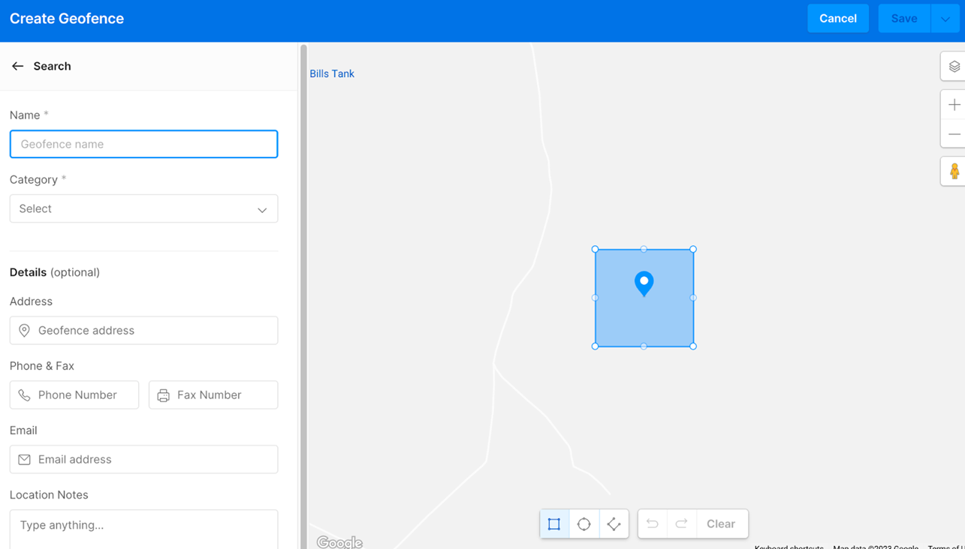Select the circle drawing tool
Image resolution: width=965 pixels, height=549 pixels.
584,524
